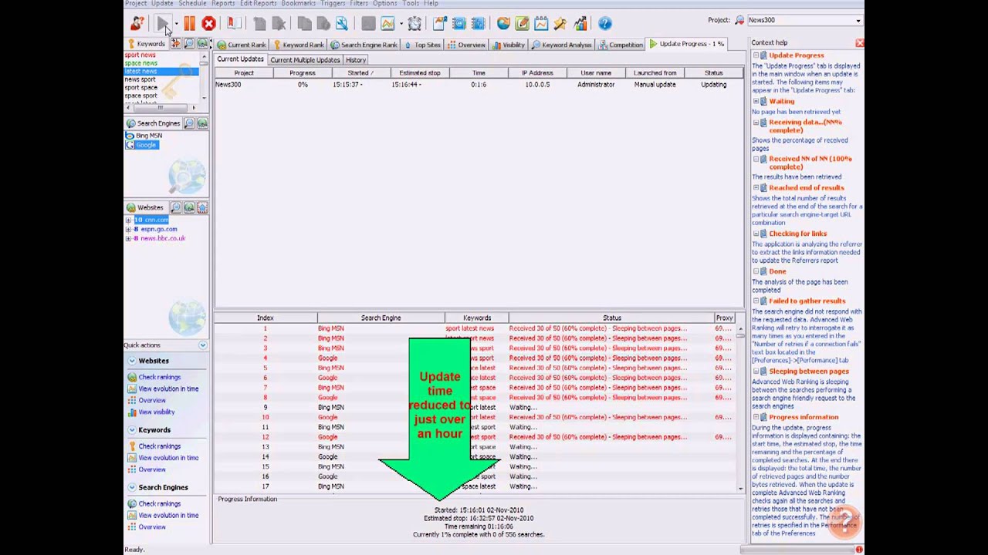
Task: Click Check rankings under Websites
Action: [160, 377]
